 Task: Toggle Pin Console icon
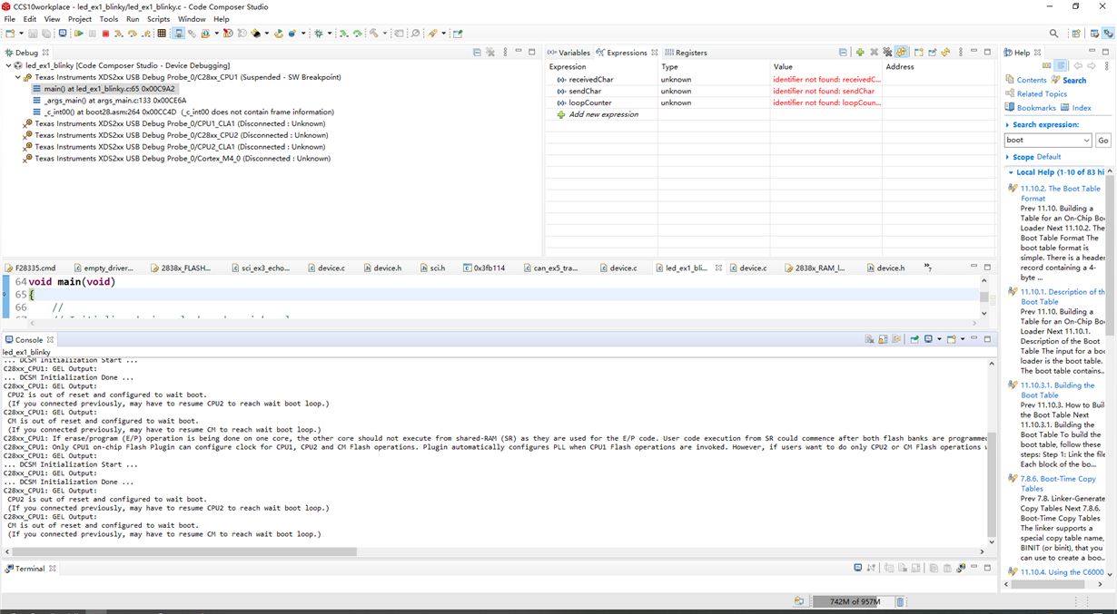914,339
